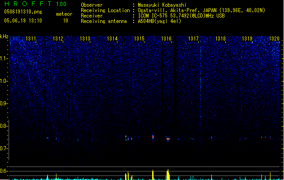Click the 'meteor' label
Viewport: 284px width, 180px height.
pos(64,14)
